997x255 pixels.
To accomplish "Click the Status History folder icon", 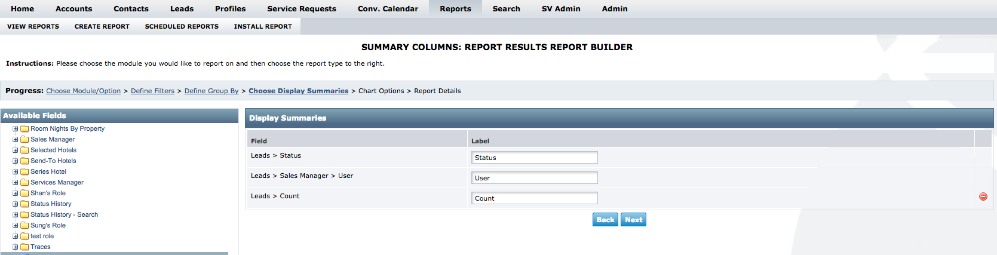I will pyautogui.click(x=24, y=204).
